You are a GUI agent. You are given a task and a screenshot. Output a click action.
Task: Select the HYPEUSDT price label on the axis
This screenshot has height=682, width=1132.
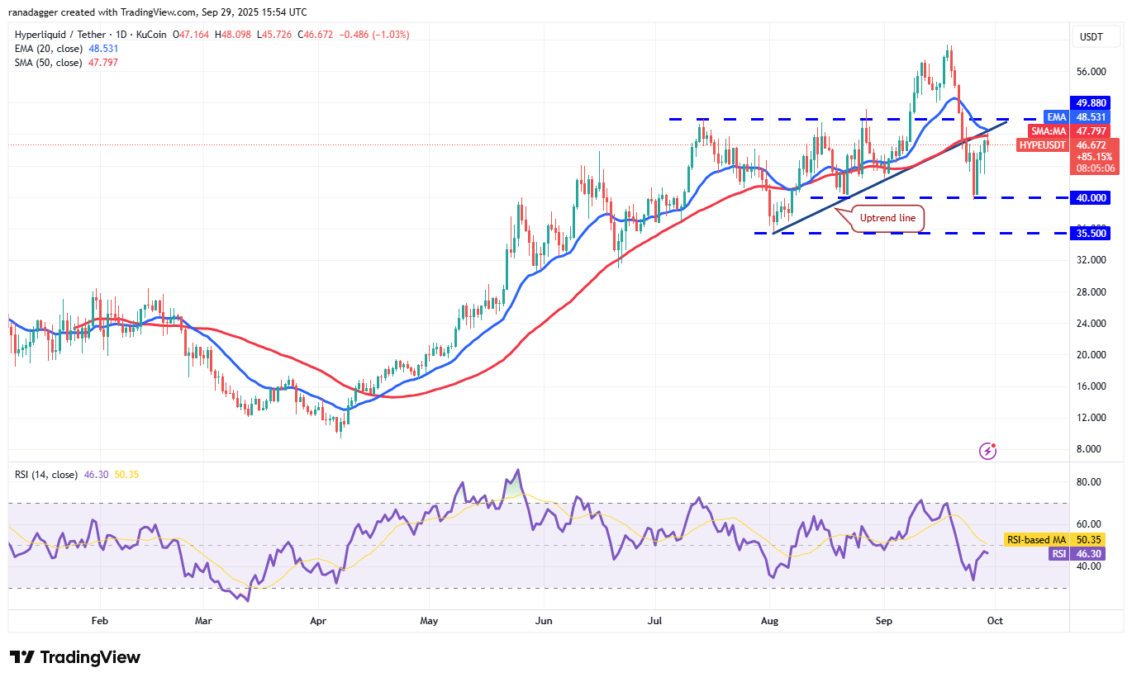tap(1043, 144)
